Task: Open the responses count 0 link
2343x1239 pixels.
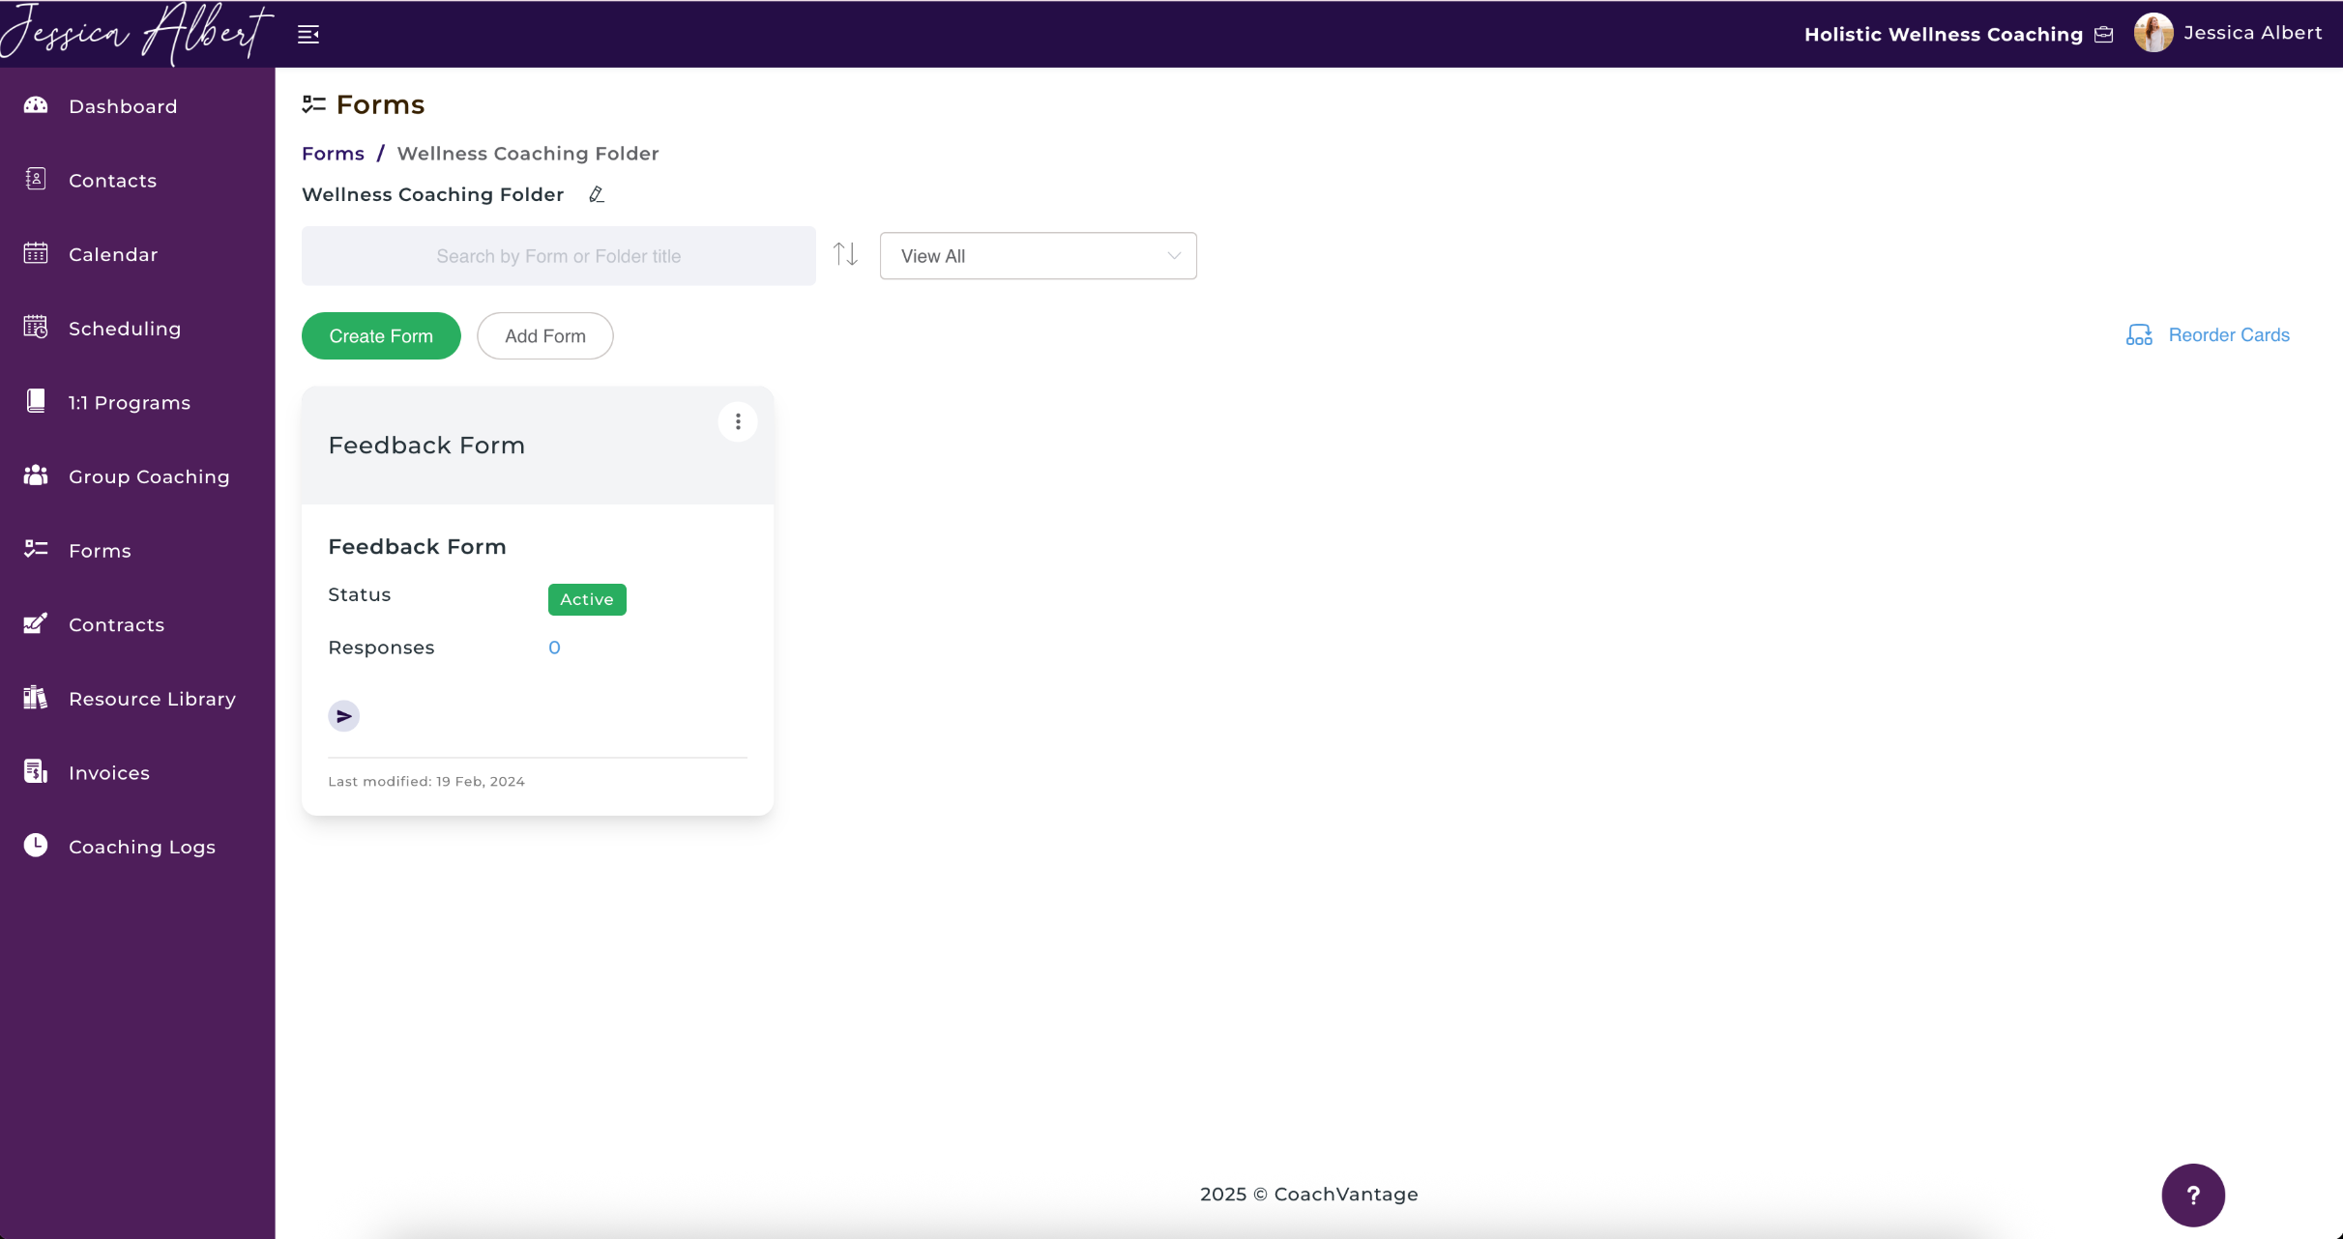Action: pos(554,648)
